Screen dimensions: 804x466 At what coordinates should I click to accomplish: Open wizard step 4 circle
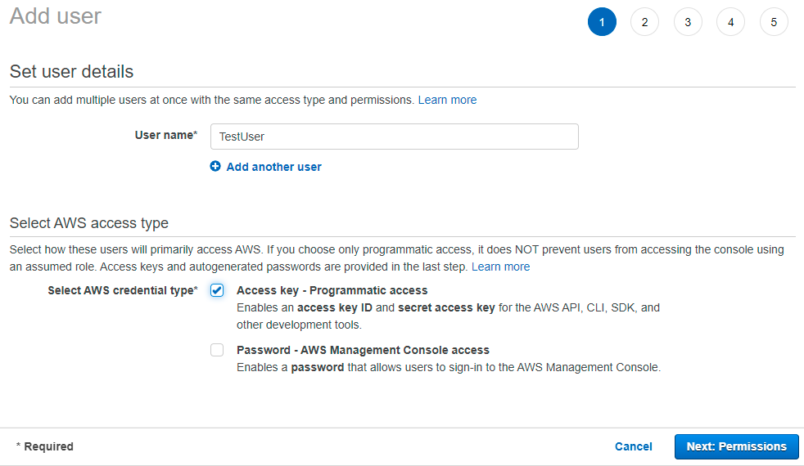730,22
